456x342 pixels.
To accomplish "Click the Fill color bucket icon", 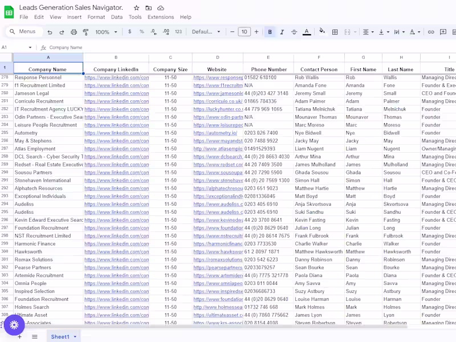I will click(x=322, y=32).
